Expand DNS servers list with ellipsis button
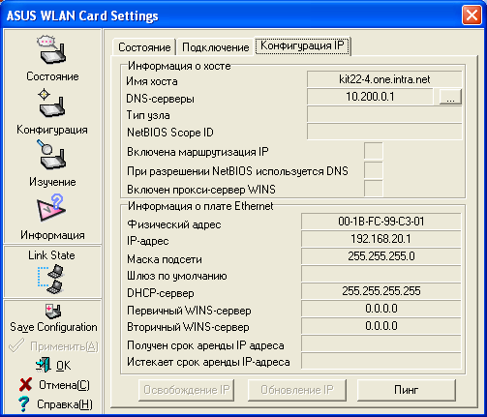The width and height of the screenshot is (487, 417). pos(450,97)
